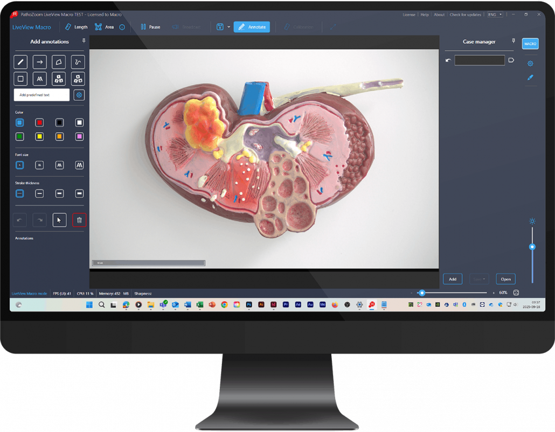Viewport: 555px width, 432px height.
Task: Toggle the MACRO mode button
Action: tap(530, 44)
